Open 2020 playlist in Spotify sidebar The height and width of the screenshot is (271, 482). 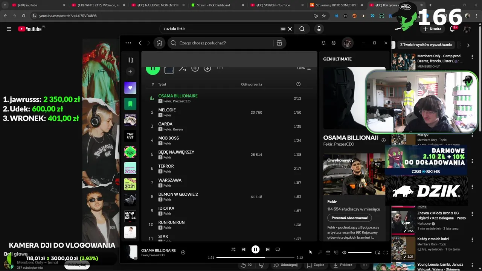click(130, 168)
